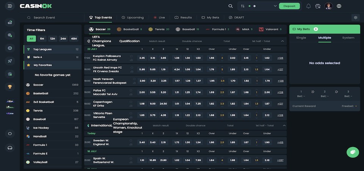Open sportsbook settings gear

(355, 17)
